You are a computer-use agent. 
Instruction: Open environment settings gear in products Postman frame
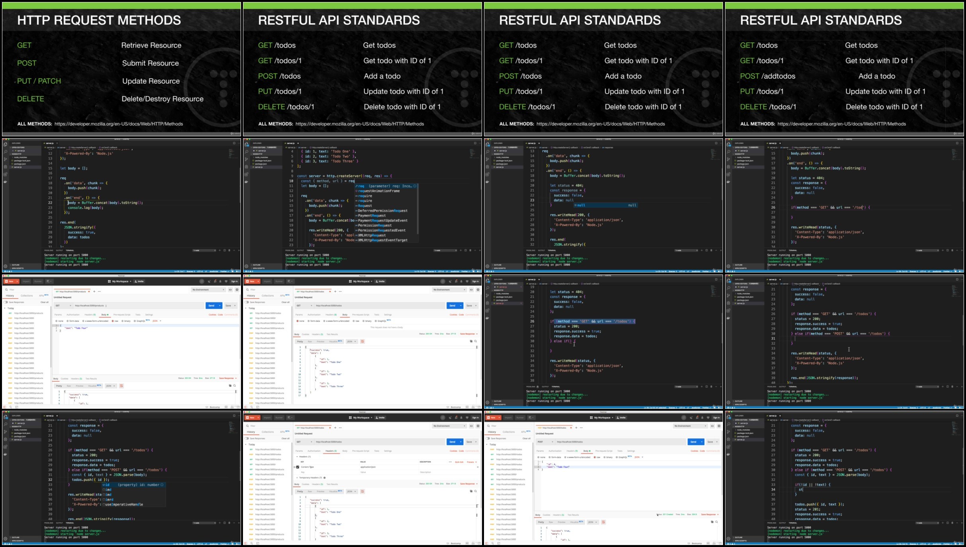pos(237,290)
